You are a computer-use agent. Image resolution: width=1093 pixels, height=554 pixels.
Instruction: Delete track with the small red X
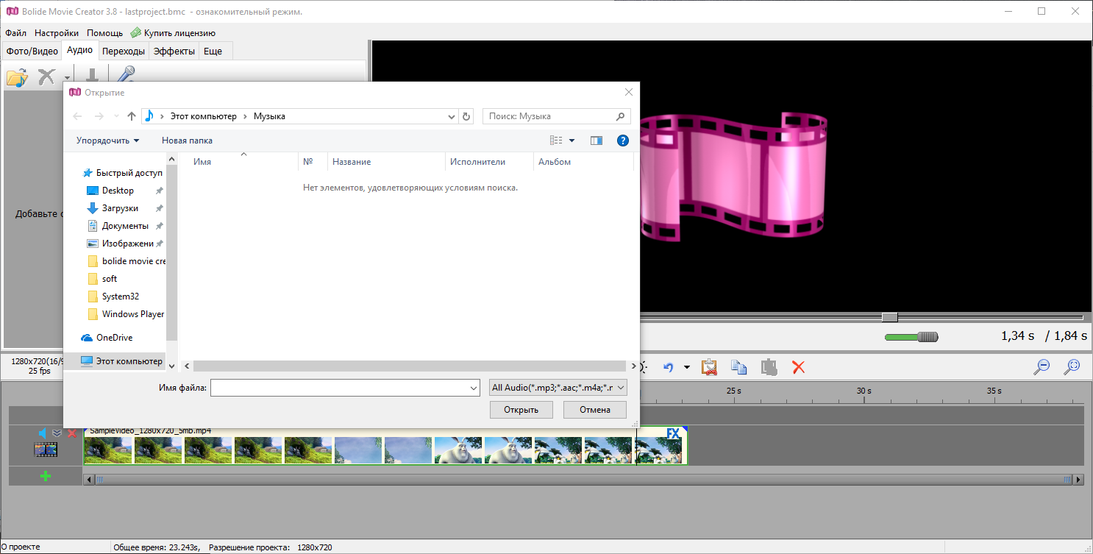coord(72,433)
